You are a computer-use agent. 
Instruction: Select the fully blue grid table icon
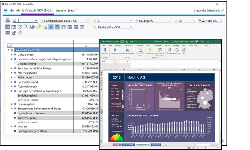76,27
